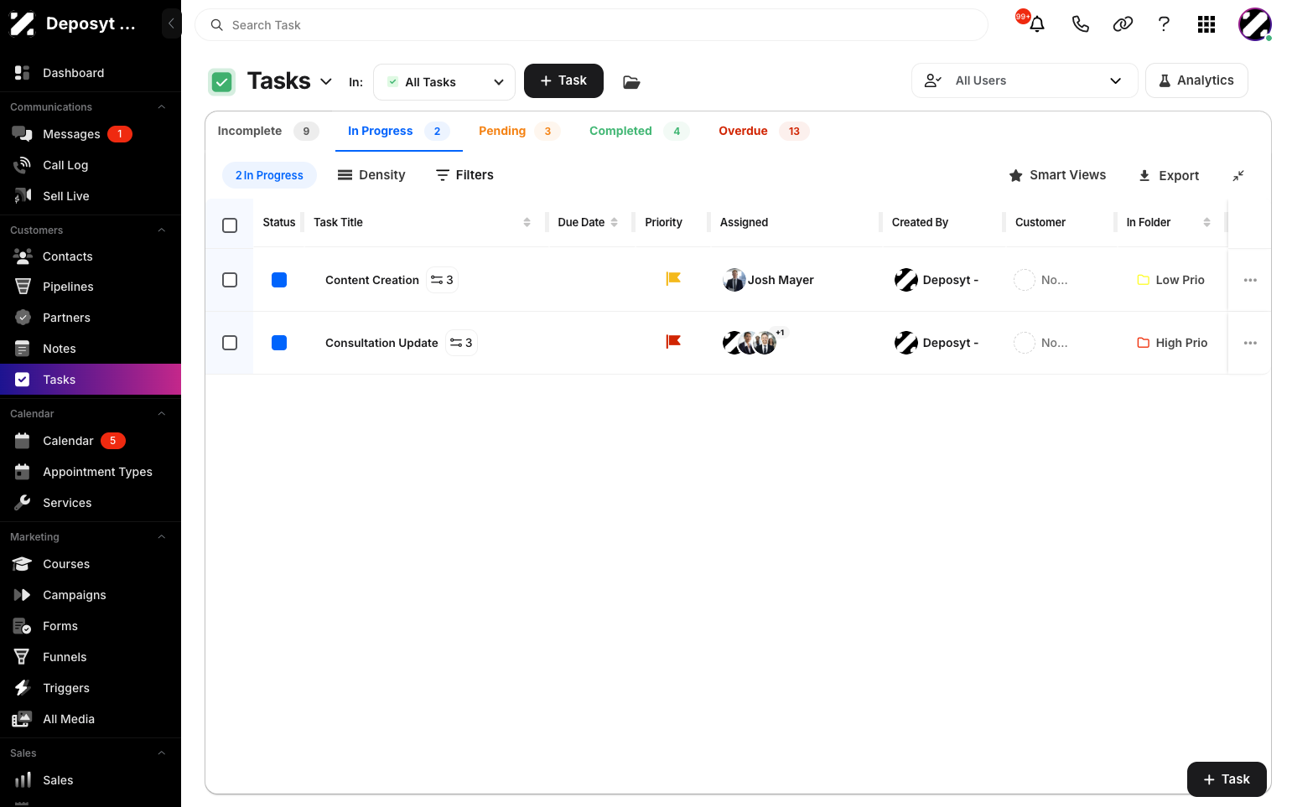Collapse the Communications sidebar section

(x=162, y=107)
